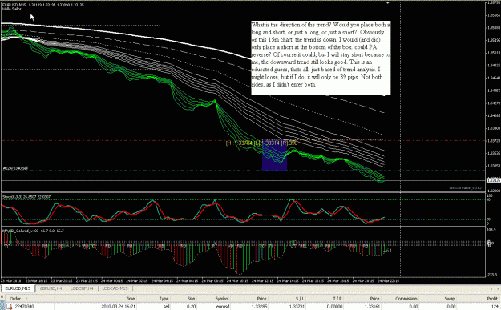This screenshot has height=310, width=501.
Task: Click the Commission value 0.00
Action: (414, 307)
